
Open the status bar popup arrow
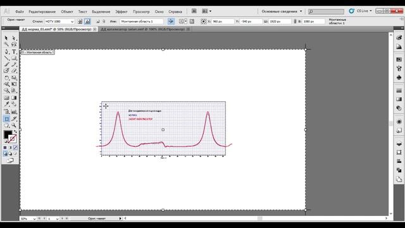coord(120,218)
